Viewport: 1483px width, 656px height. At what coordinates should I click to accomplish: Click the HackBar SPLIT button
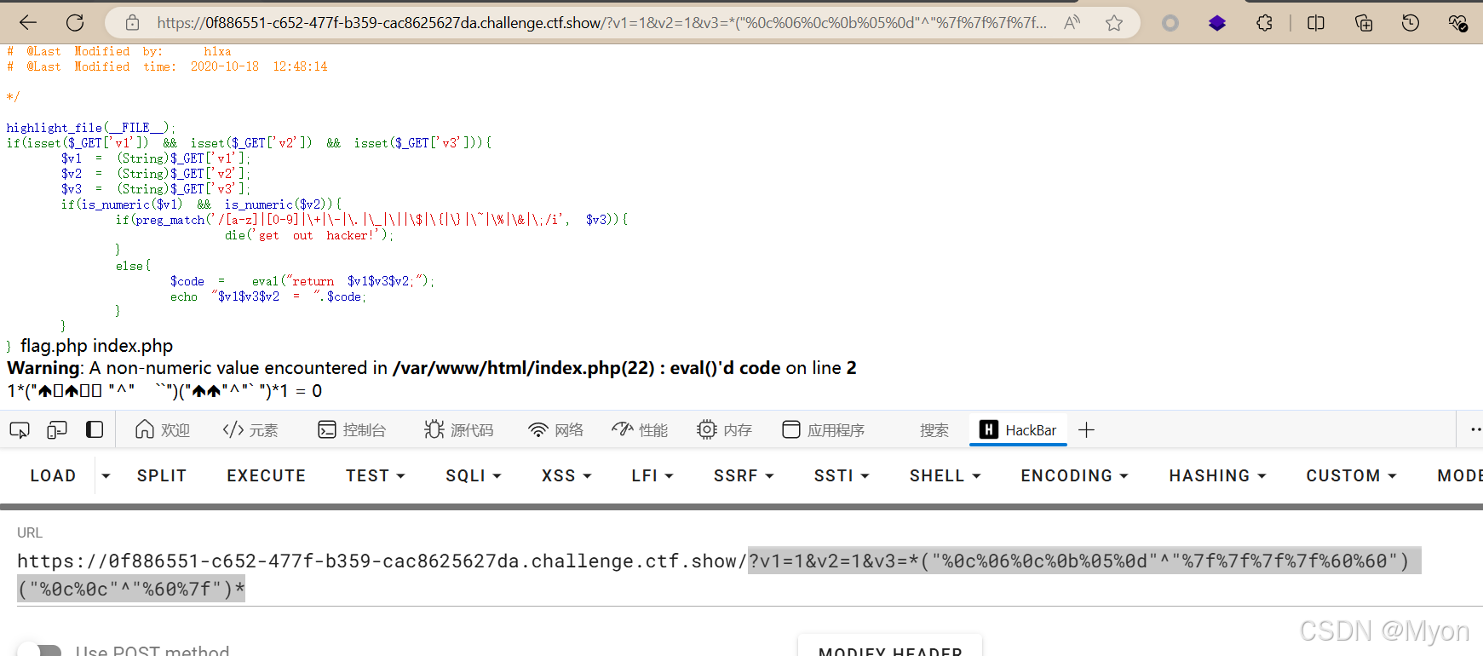click(162, 475)
